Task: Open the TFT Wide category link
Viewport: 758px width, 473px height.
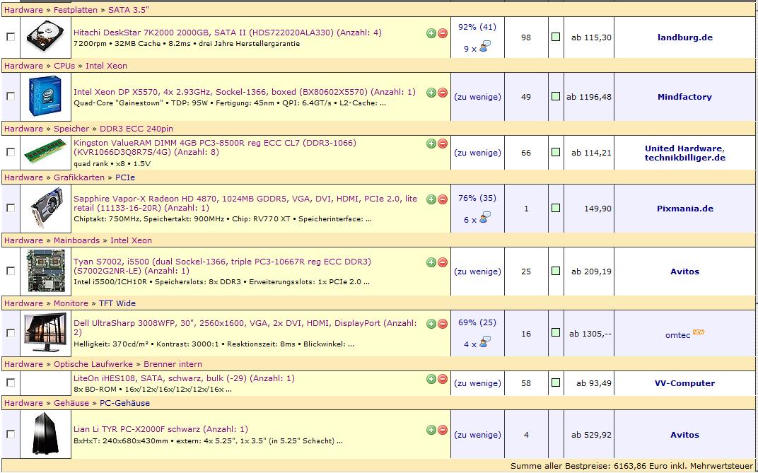Action: (117, 303)
